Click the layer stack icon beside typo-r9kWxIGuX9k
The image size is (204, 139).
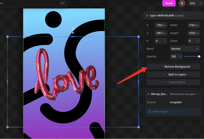click(148, 15)
